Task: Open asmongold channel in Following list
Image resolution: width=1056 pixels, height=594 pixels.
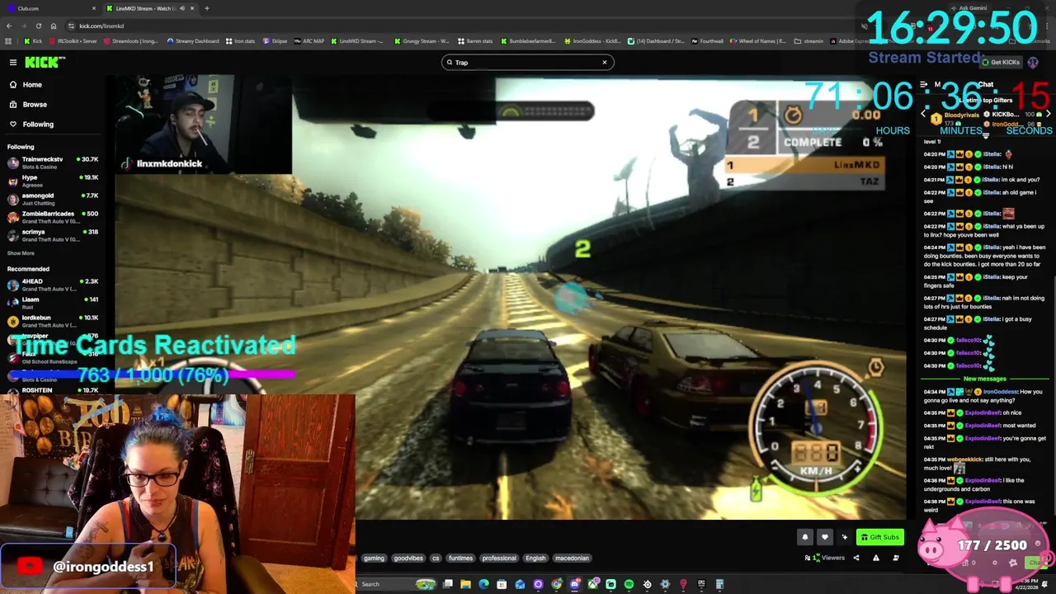Action: [53, 199]
